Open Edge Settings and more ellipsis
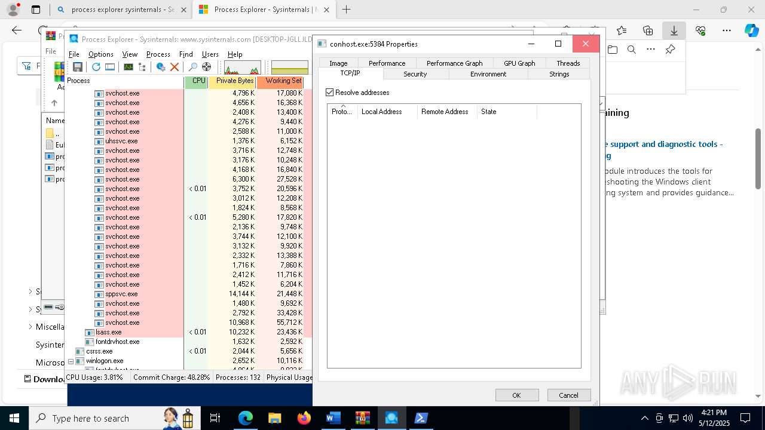This screenshot has height=430, width=765. click(727, 30)
